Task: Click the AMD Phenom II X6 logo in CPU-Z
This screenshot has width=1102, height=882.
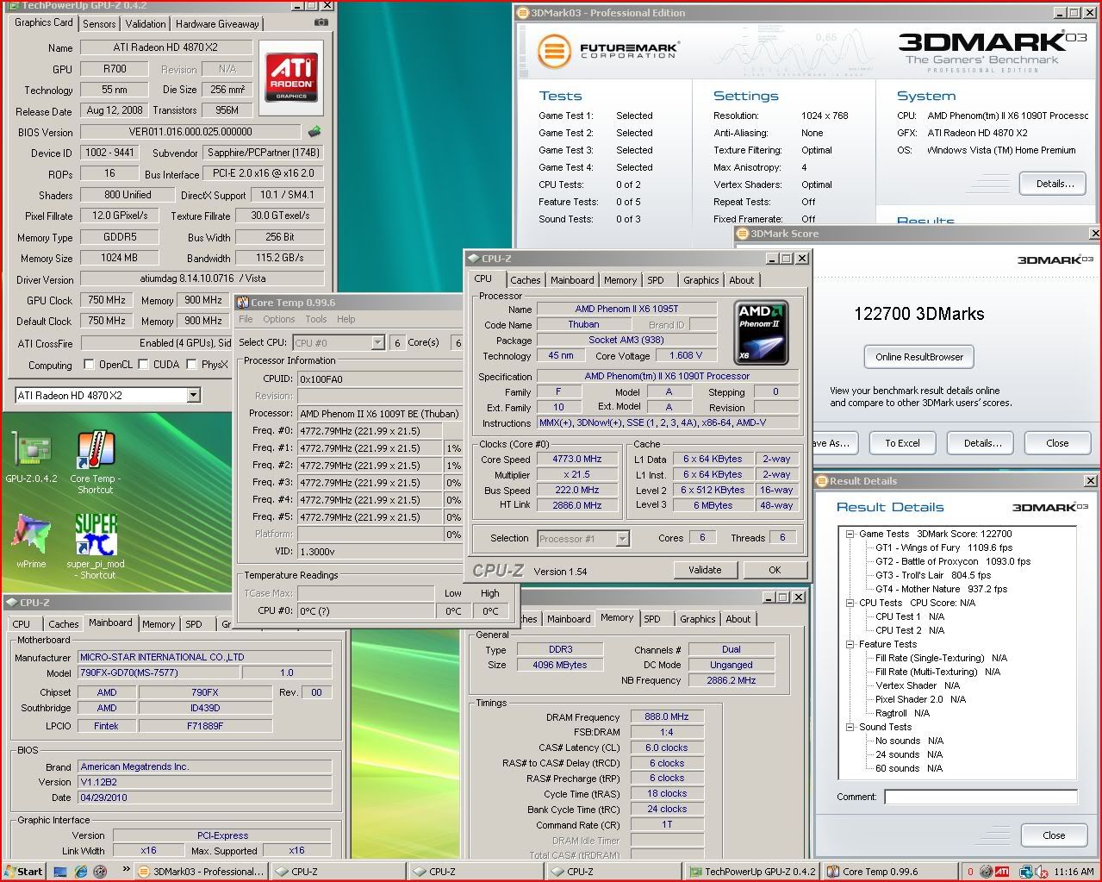Action: (x=762, y=331)
